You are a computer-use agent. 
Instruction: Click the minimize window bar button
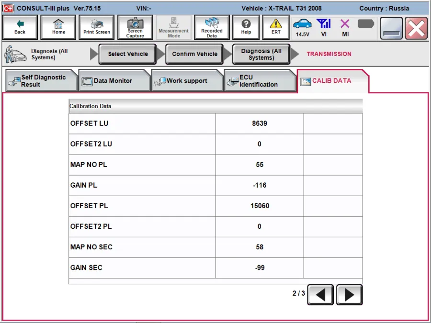coord(391,28)
